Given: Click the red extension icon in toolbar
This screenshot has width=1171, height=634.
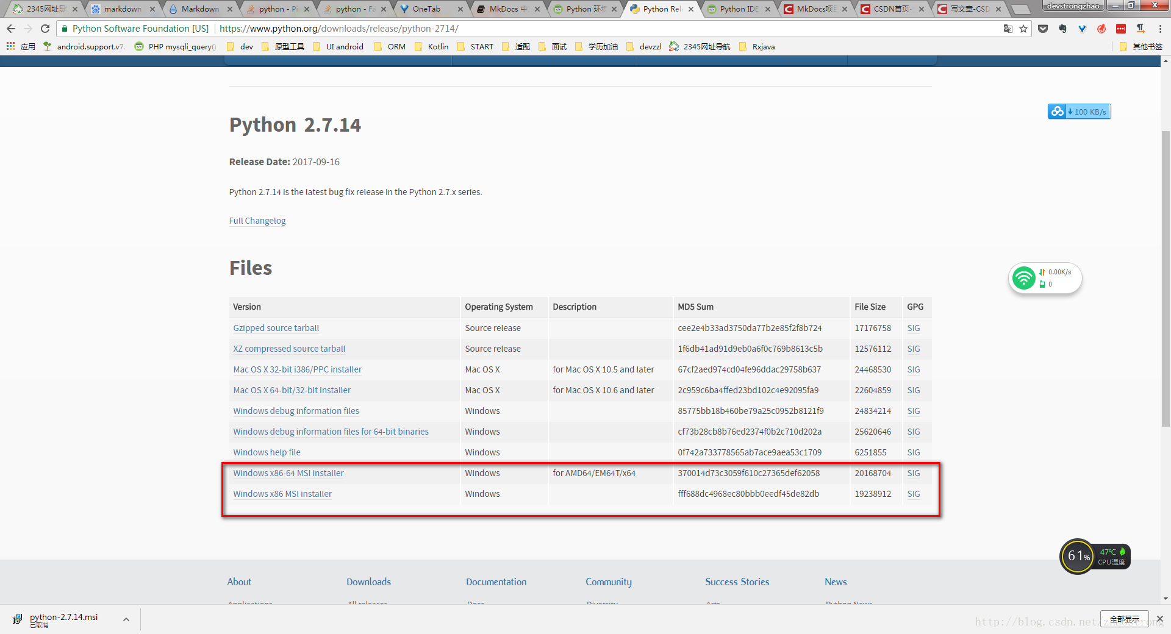Looking at the screenshot, I should [x=1121, y=29].
